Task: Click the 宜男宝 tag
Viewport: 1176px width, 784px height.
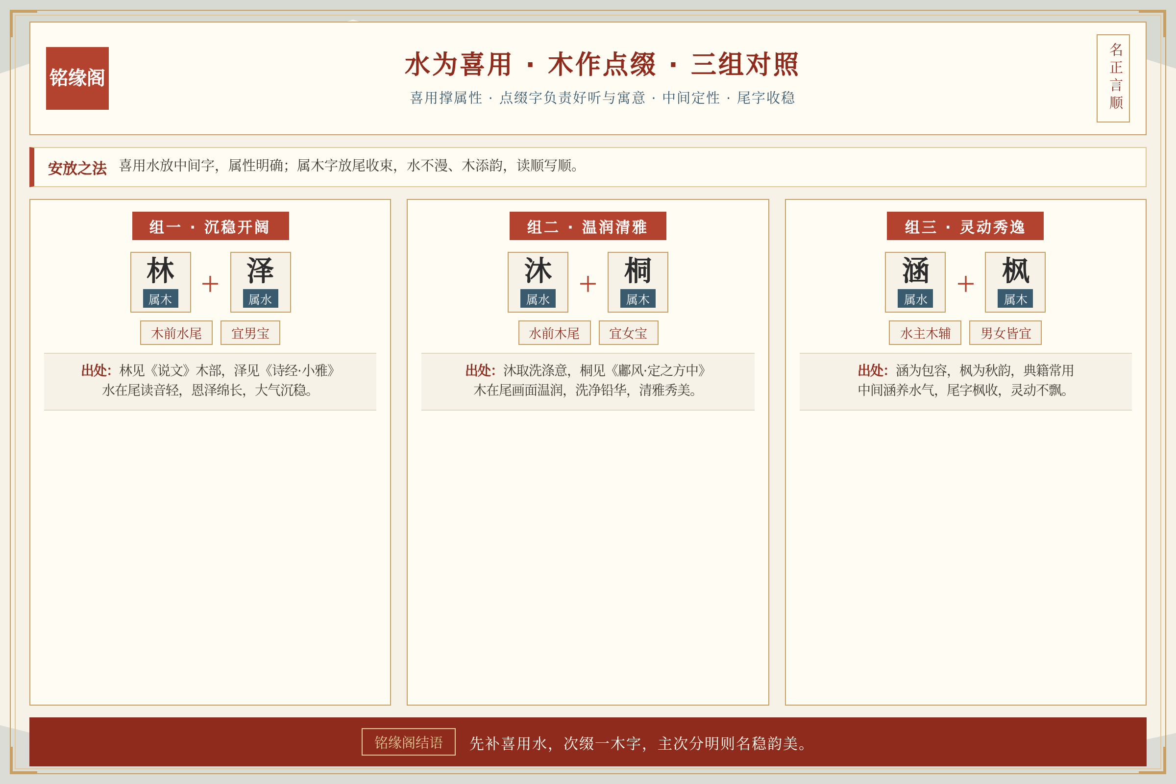Action: [x=250, y=333]
